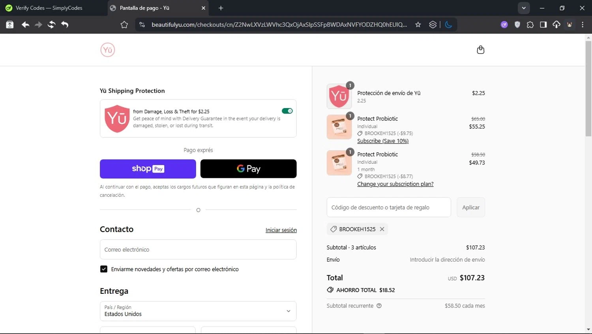Click Iniciar sesión link
Screen dimensions: 592x334
click(281, 230)
